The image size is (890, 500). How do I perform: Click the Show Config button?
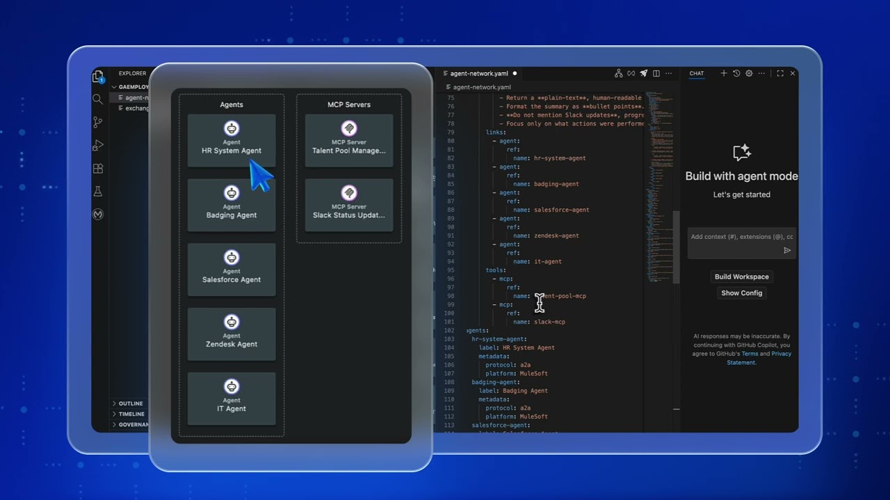coord(742,293)
